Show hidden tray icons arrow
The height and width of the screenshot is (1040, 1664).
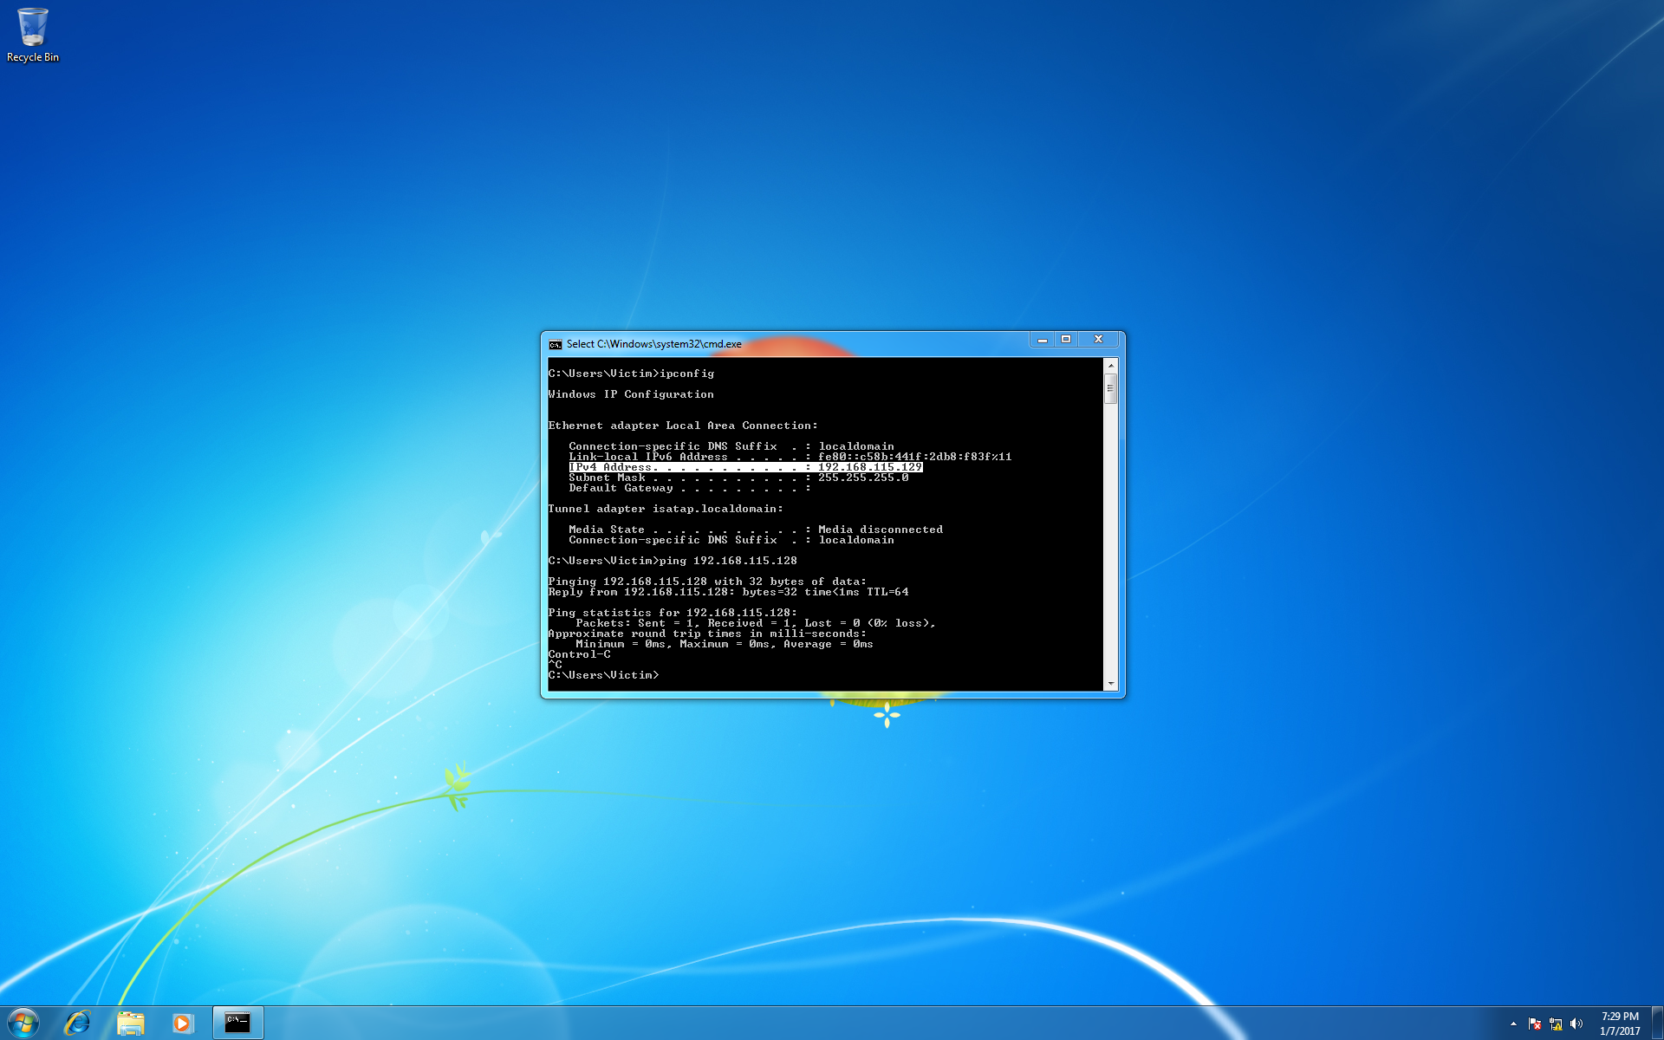tap(1513, 1024)
